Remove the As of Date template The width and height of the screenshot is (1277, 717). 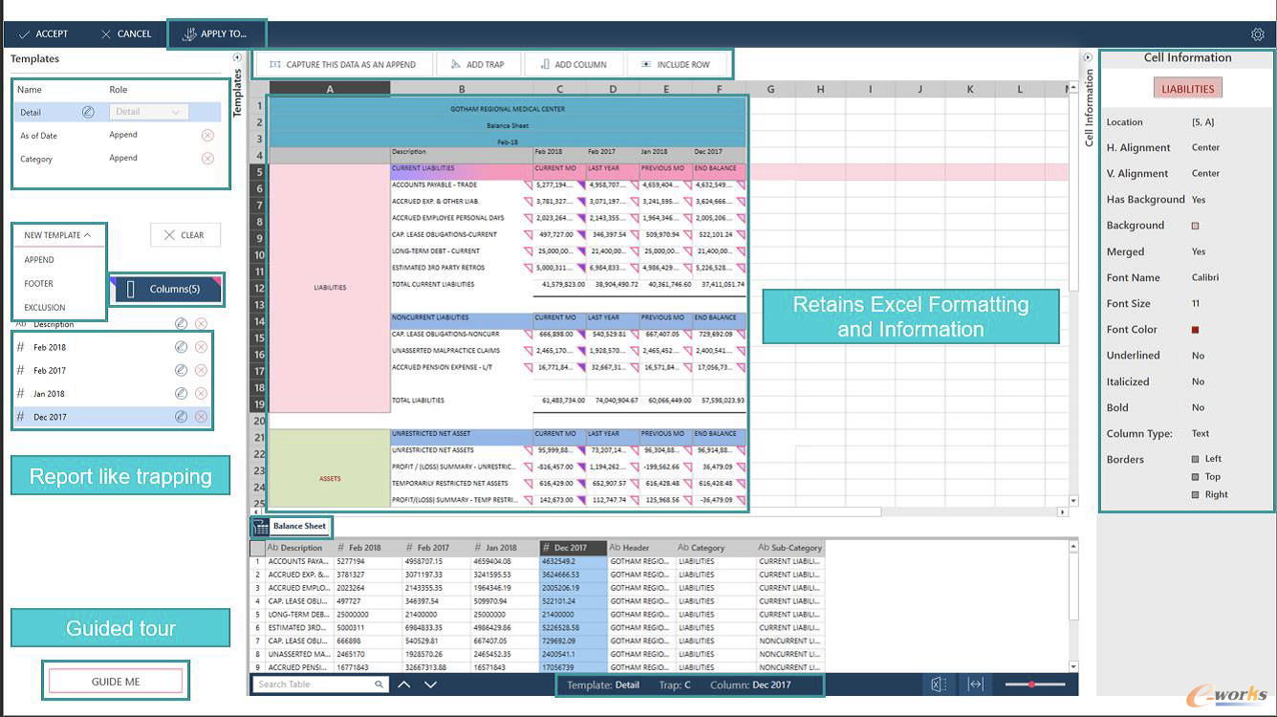[207, 136]
